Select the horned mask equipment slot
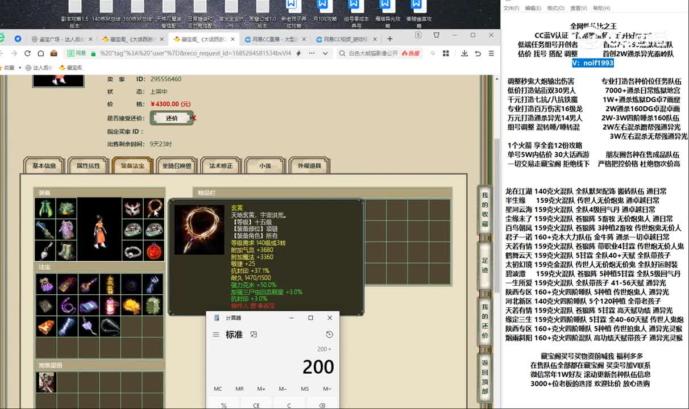Image resolution: width=689 pixels, height=409 pixels. click(x=132, y=208)
